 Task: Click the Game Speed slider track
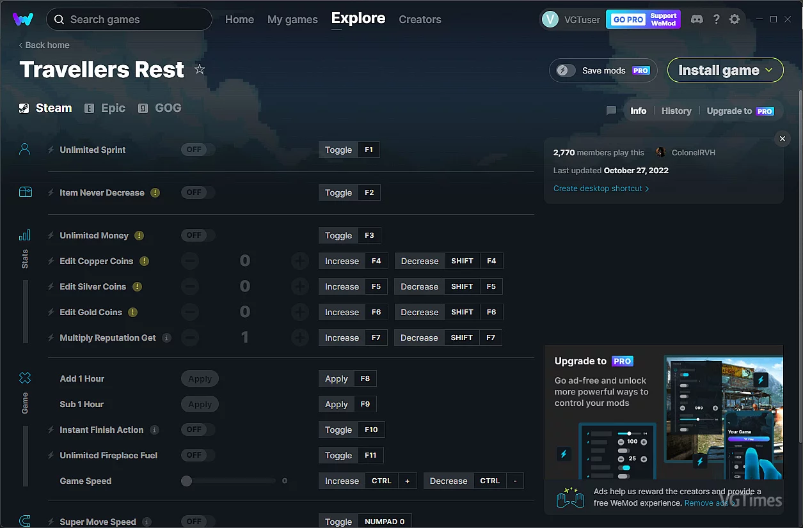(229, 481)
